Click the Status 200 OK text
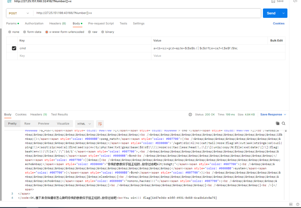Image resolution: width=301 pixels, height=208 pixels. [205, 115]
